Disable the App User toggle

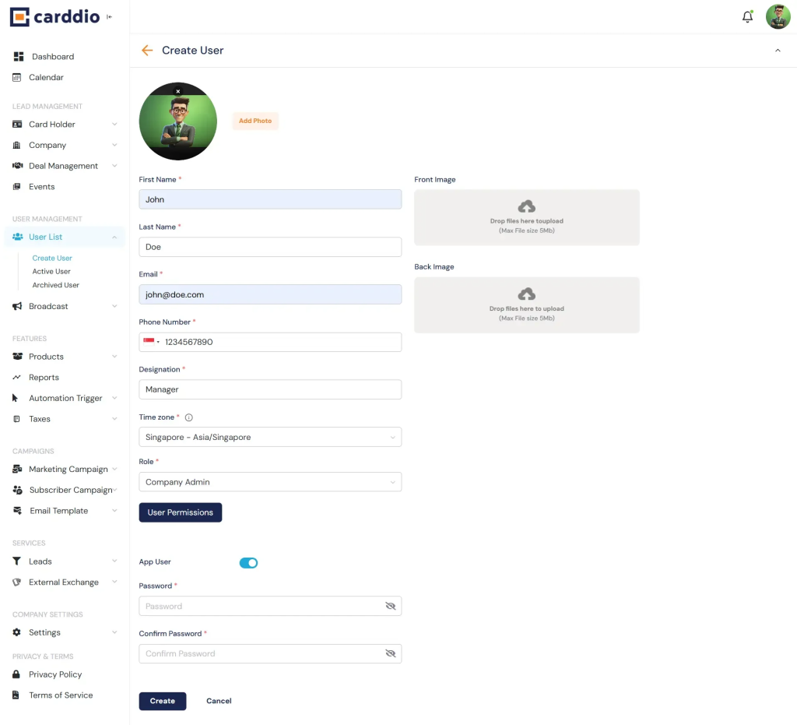click(x=248, y=562)
